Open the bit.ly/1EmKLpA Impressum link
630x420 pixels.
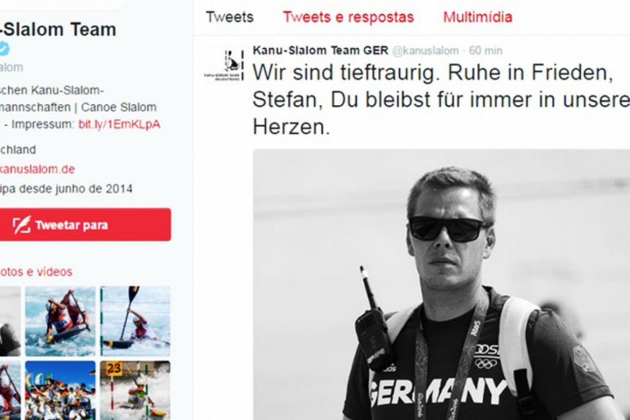click(x=119, y=124)
